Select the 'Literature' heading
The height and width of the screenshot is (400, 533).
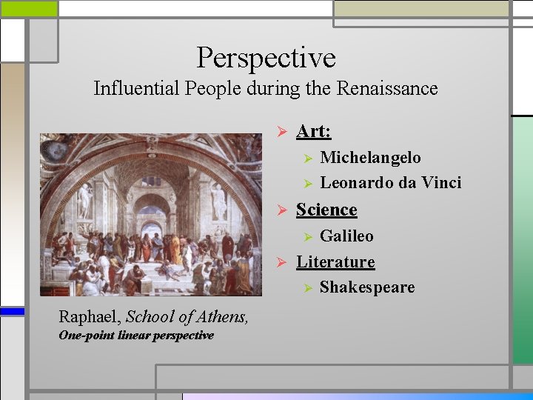coord(335,262)
